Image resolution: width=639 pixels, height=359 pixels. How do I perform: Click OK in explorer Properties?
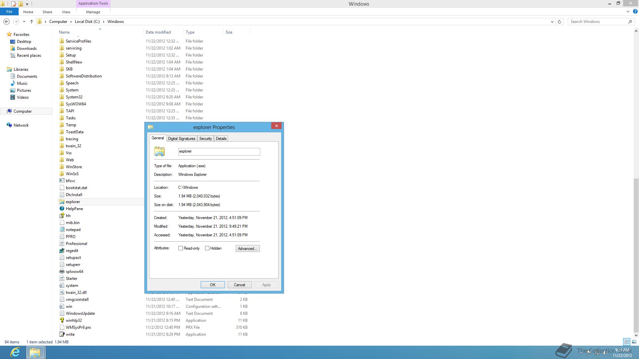click(213, 285)
